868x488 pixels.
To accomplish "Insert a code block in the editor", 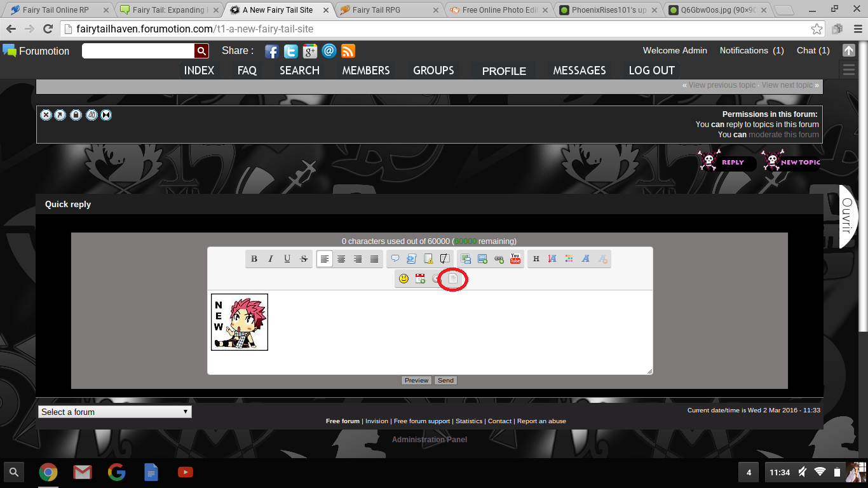I will [412, 259].
